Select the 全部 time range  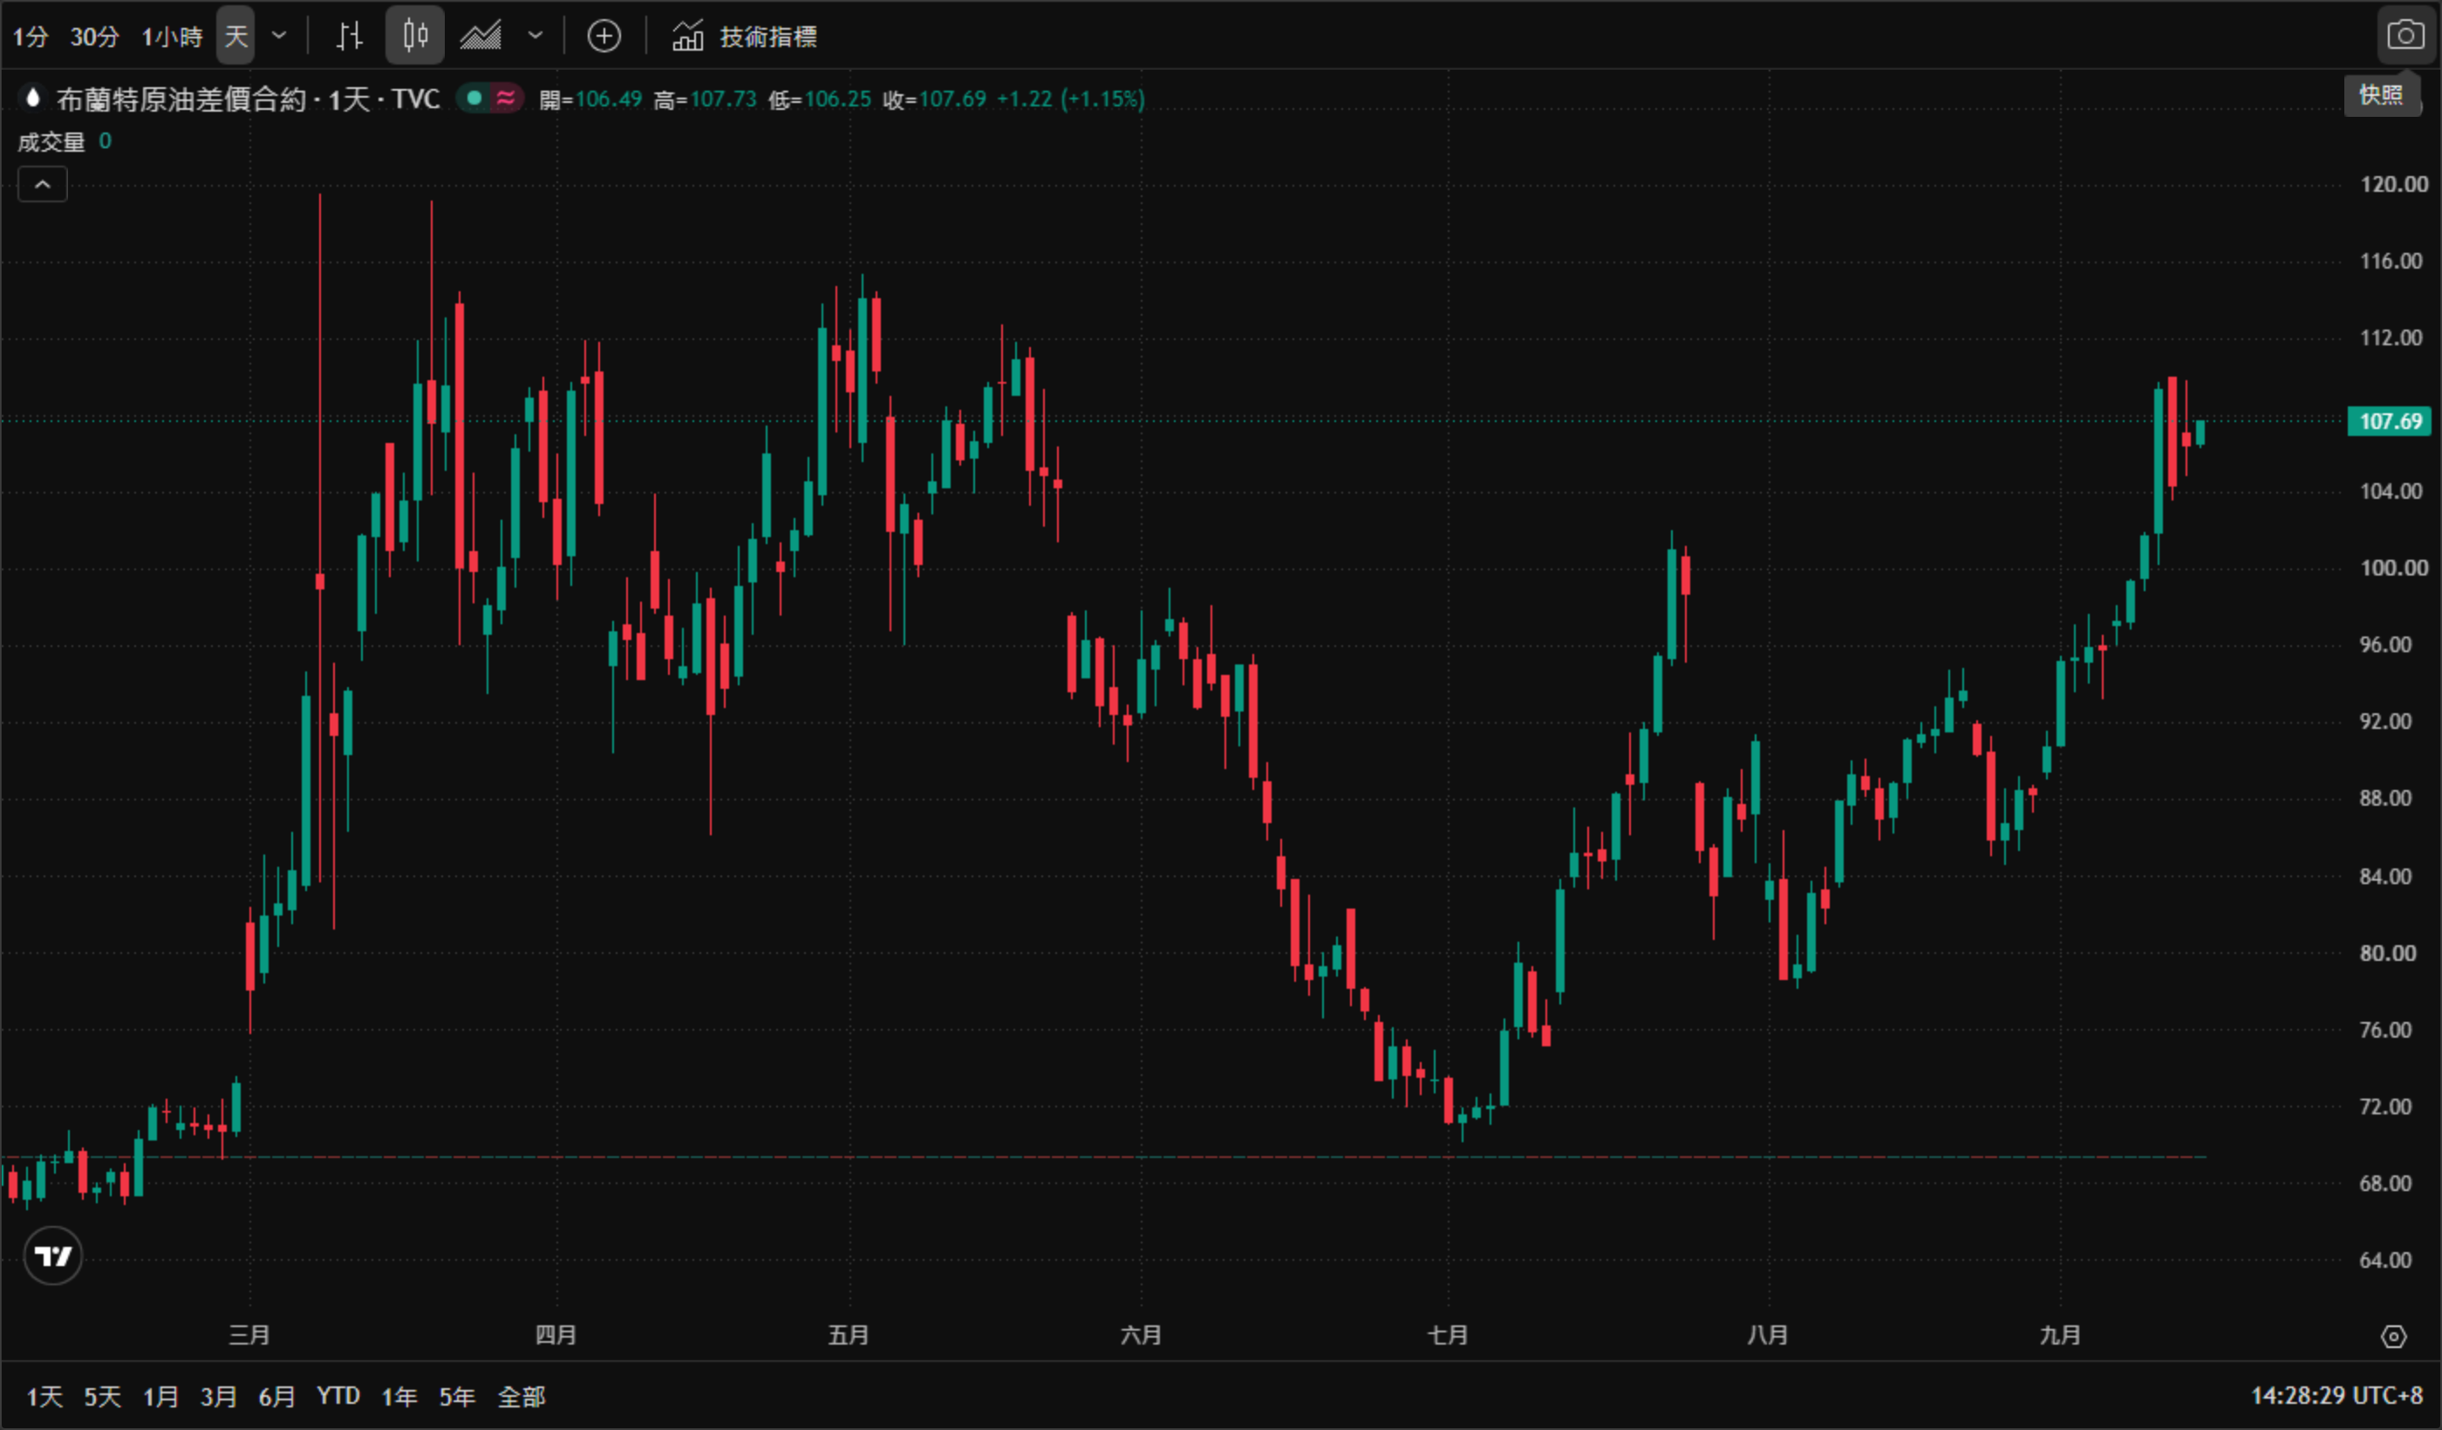(x=522, y=1396)
